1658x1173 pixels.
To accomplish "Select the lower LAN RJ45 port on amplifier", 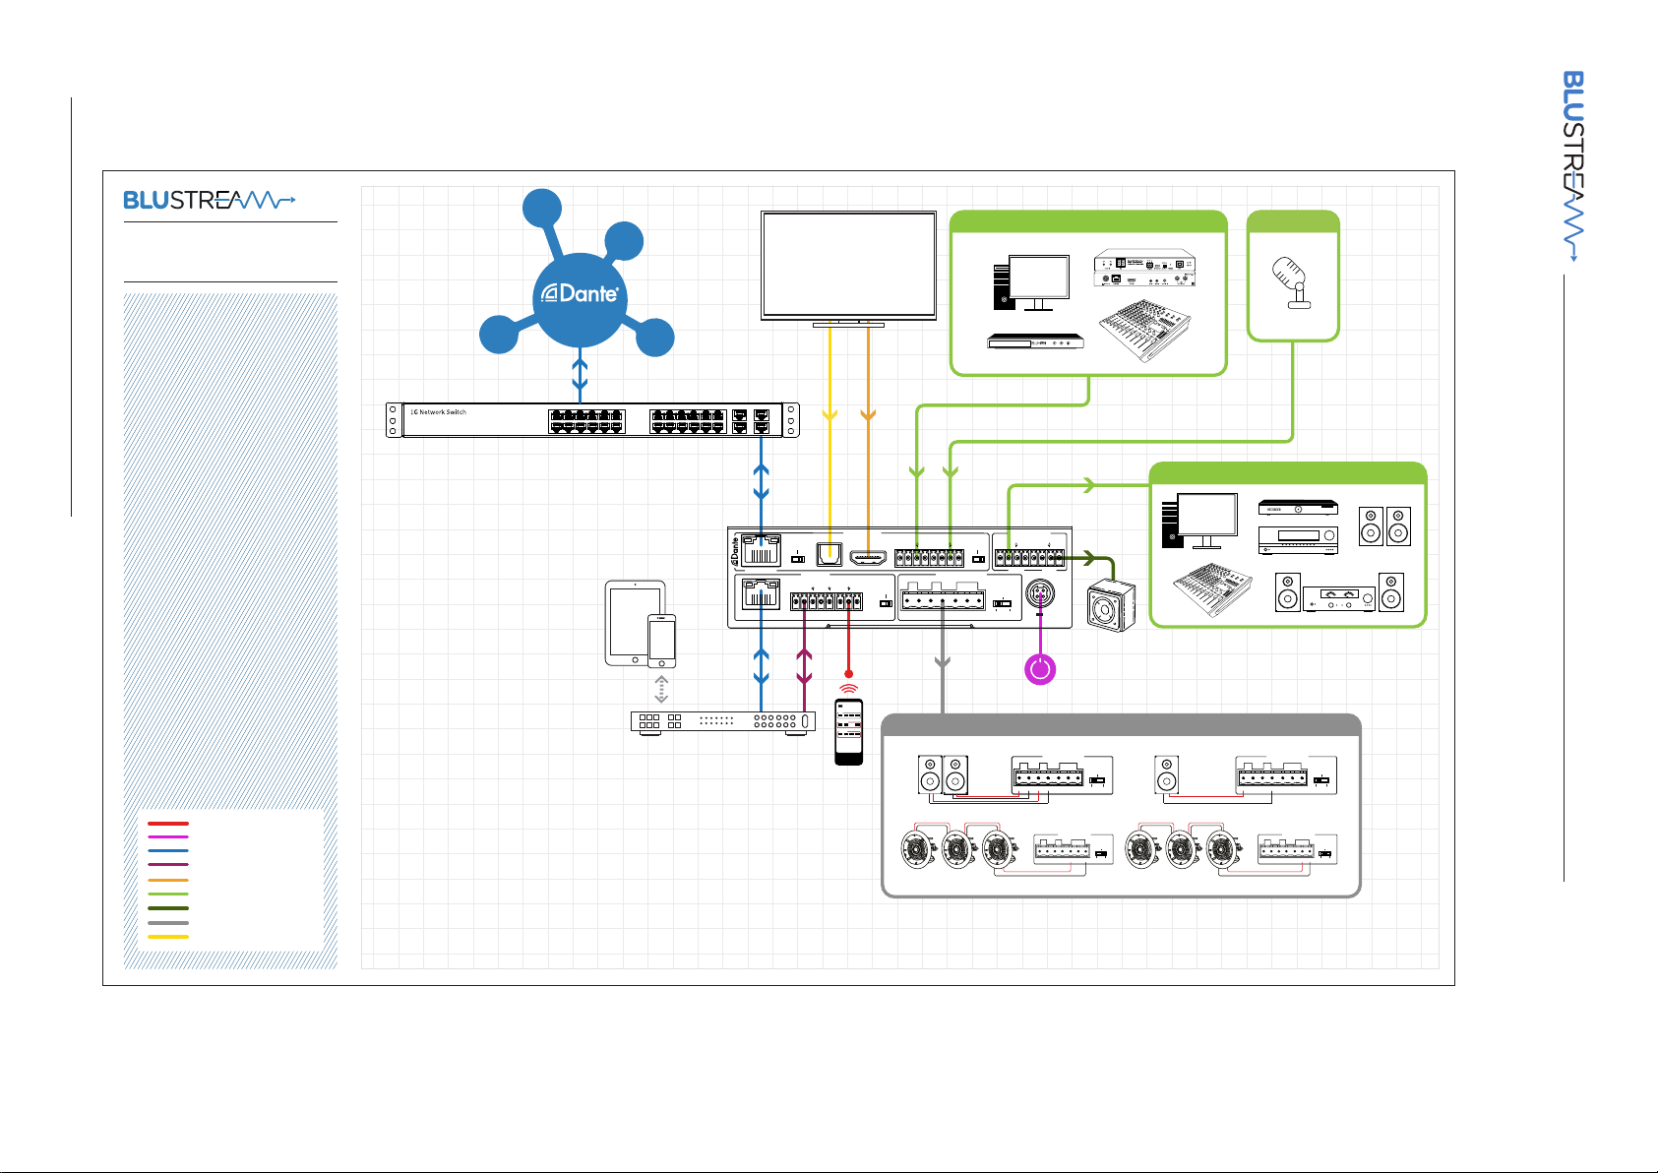I will [761, 593].
